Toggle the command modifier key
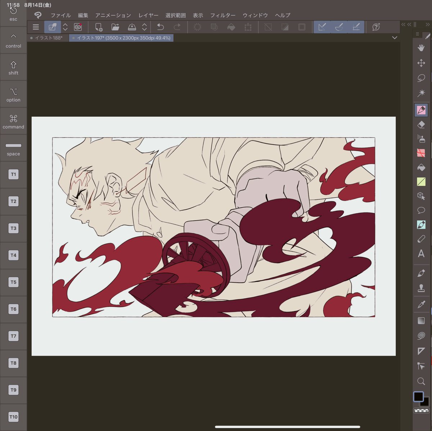 [13, 121]
